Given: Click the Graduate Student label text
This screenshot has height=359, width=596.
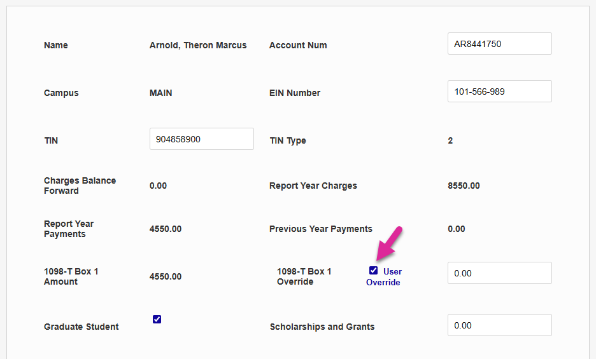Looking at the screenshot, I should (82, 327).
